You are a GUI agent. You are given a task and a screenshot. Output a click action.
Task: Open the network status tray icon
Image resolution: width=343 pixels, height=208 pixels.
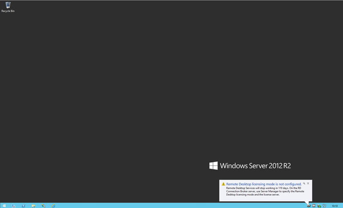coord(324,205)
